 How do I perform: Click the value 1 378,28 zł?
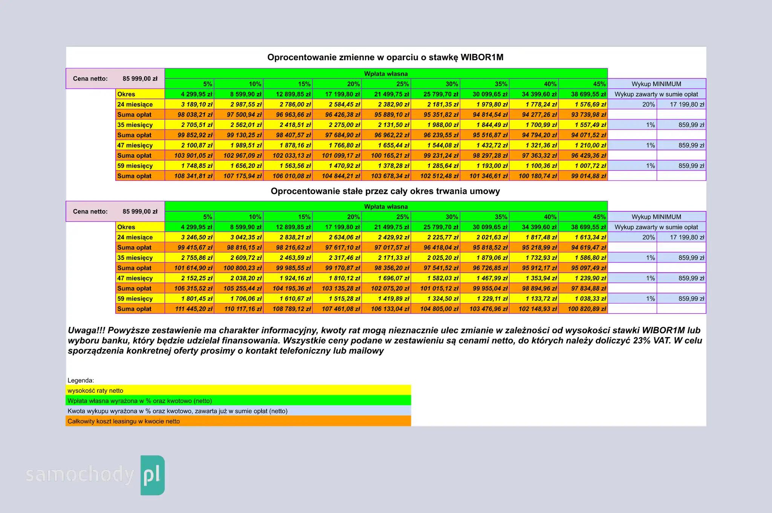click(386, 165)
